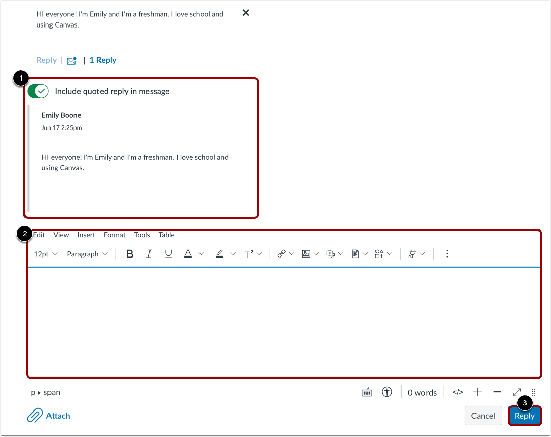Open the embed image icon
551x437 pixels.
click(x=307, y=253)
